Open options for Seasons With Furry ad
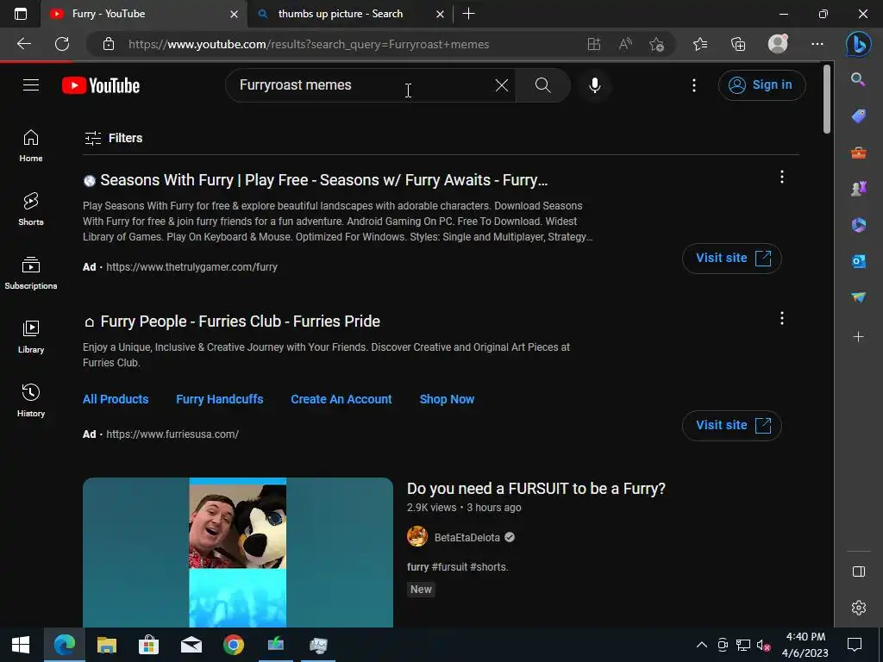This screenshot has height=662, width=883. coord(781,177)
